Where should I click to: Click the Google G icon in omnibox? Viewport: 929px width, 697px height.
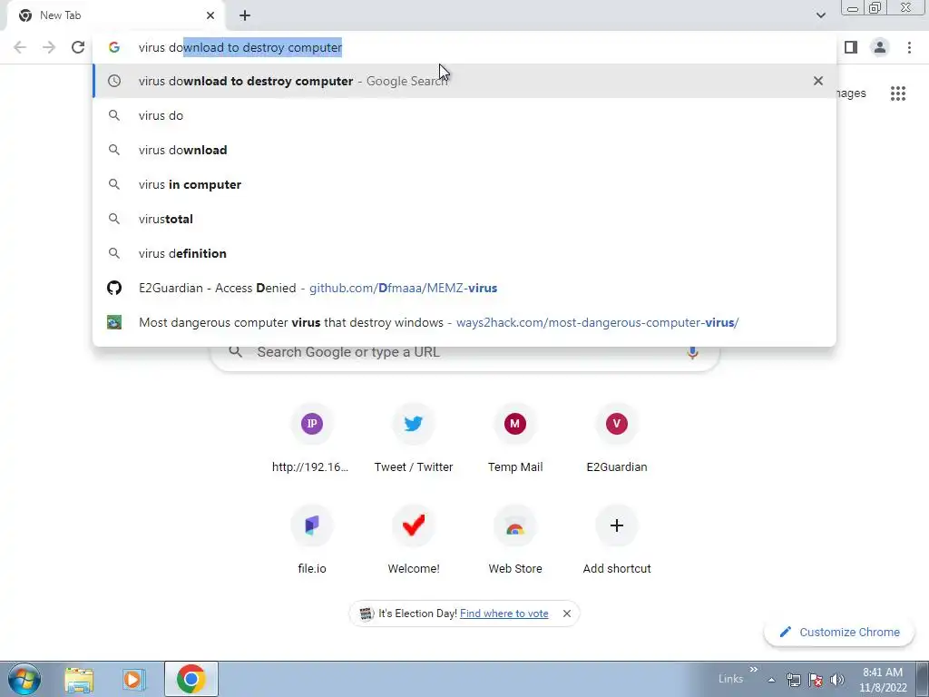[x=114, y=47]
